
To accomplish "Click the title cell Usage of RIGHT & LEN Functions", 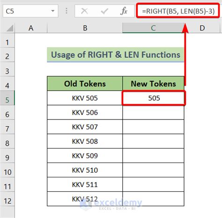I will coord(116,55).
